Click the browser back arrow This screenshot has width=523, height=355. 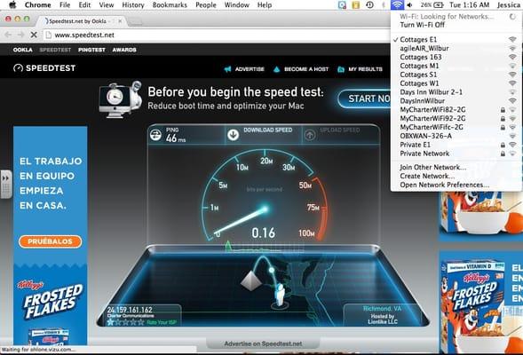[8, 35]
